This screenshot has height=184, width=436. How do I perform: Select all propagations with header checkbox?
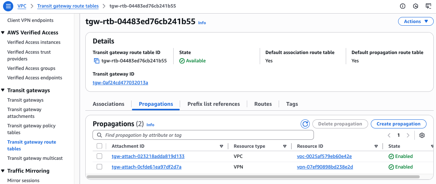(99, 146)
